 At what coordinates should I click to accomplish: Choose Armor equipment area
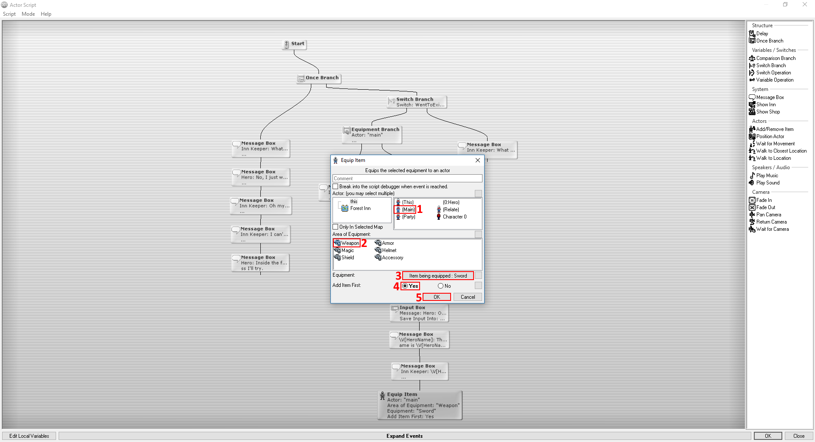384,243
